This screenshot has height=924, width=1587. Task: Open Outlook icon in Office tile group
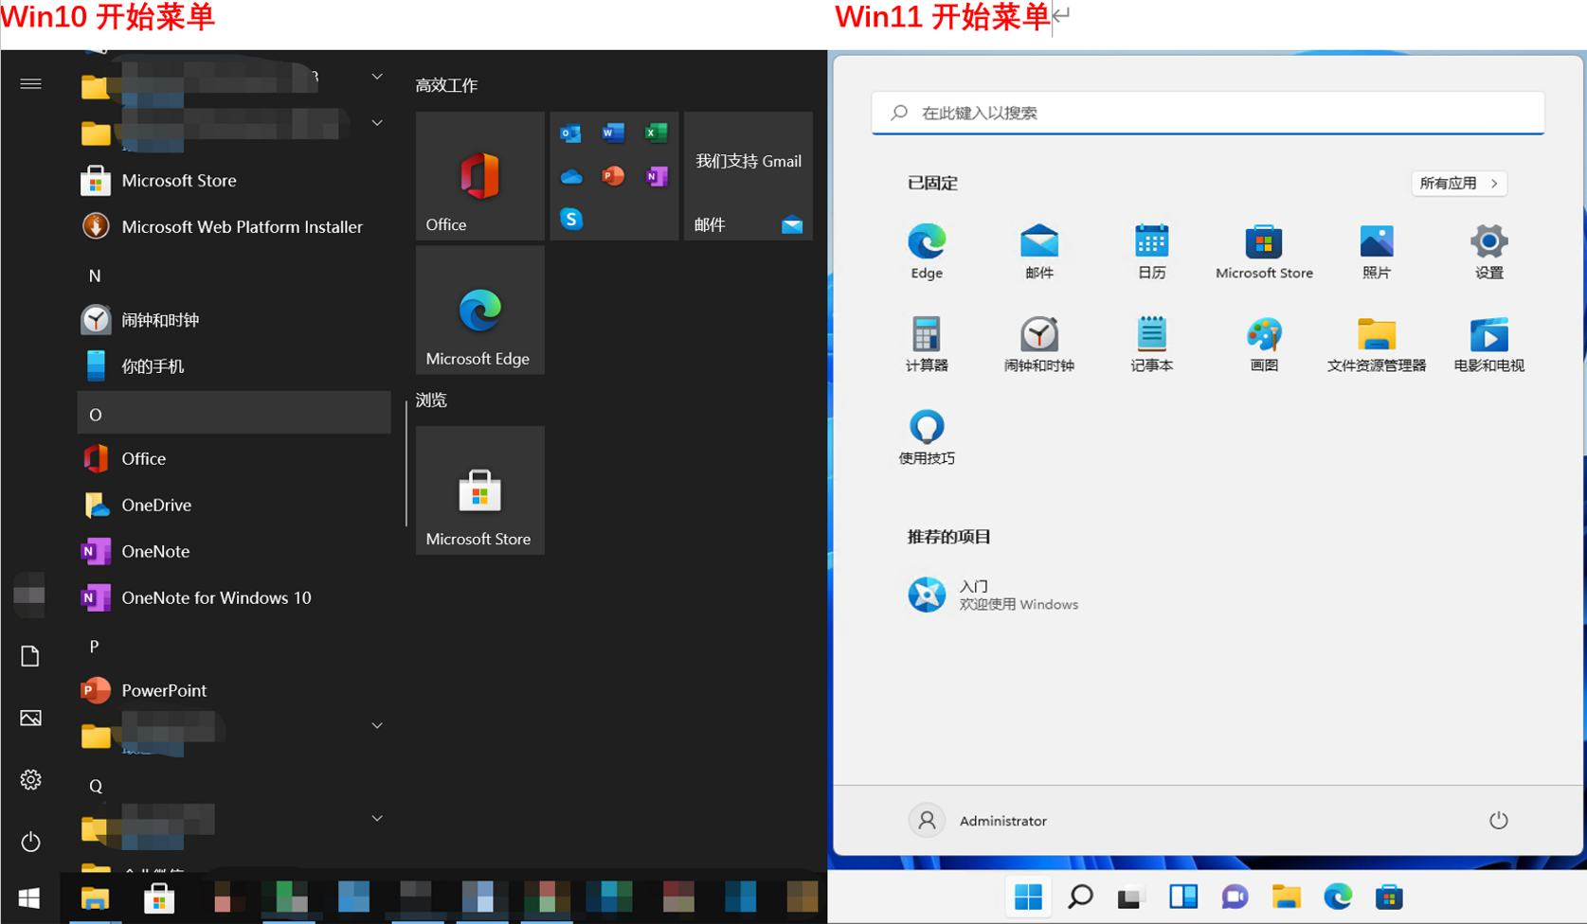coord(570,133)
